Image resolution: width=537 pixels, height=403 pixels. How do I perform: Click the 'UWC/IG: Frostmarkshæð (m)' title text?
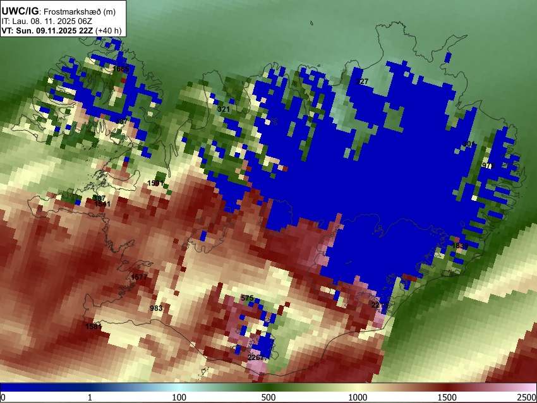click(x=59, y=11)
